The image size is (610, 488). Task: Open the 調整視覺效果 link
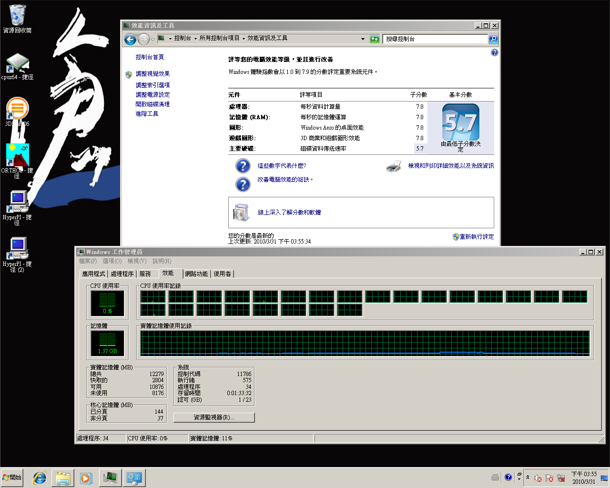(152, 74)
